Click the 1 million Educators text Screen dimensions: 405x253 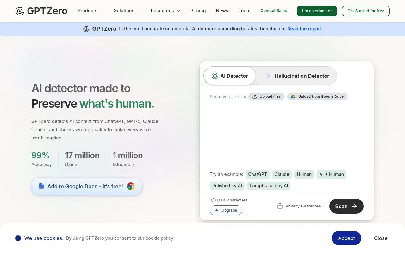[x=128, y=159]
